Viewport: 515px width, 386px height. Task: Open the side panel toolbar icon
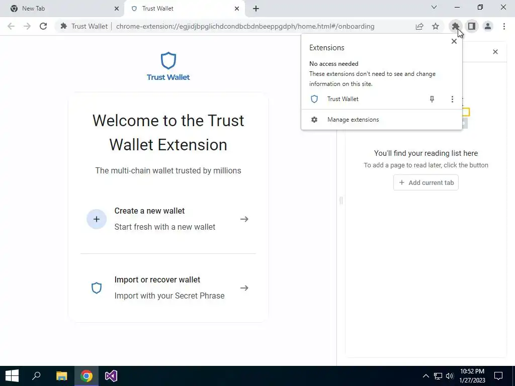pyautogui.click(x=472, y=26)
